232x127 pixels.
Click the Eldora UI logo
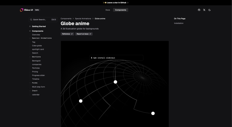21,10
